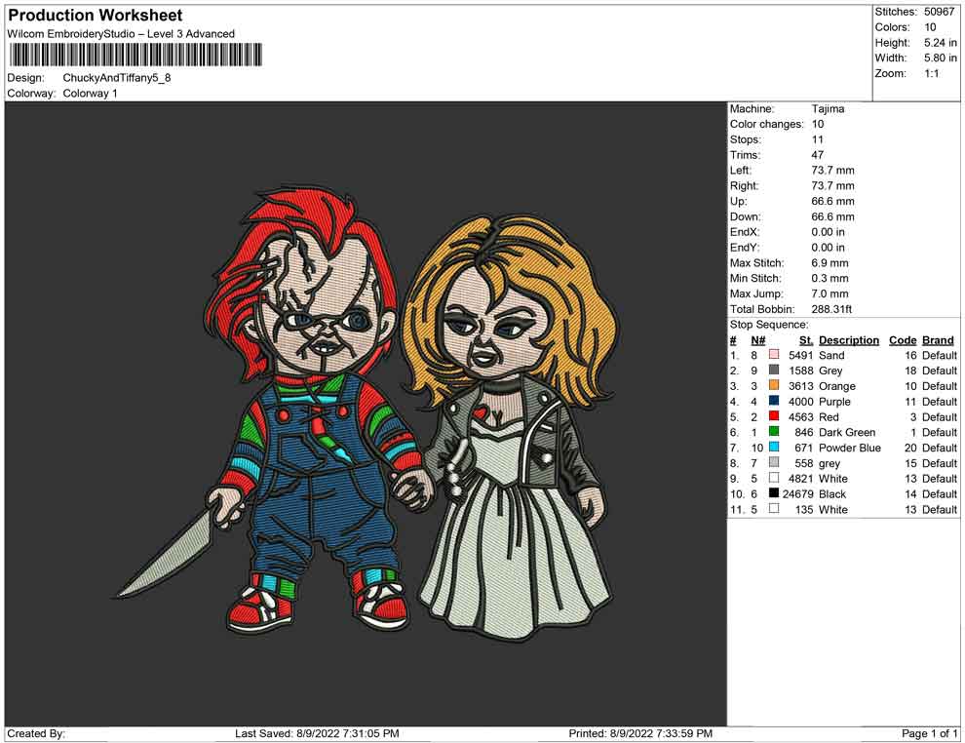The width and height of the screenshot is (965, 743).
Task: Click the Page 1 of 1 footer text
Action: (930, 733)
